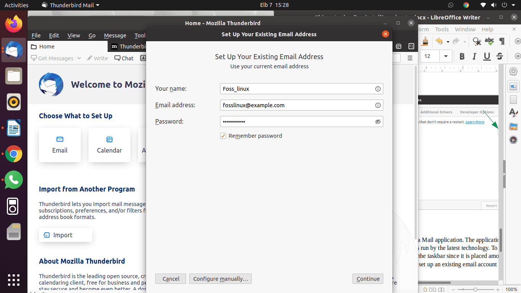The height and width of the screenshot is (293, 521).
Task: Click the info icon beside Your name field
Action: click(x=378, y=89)
